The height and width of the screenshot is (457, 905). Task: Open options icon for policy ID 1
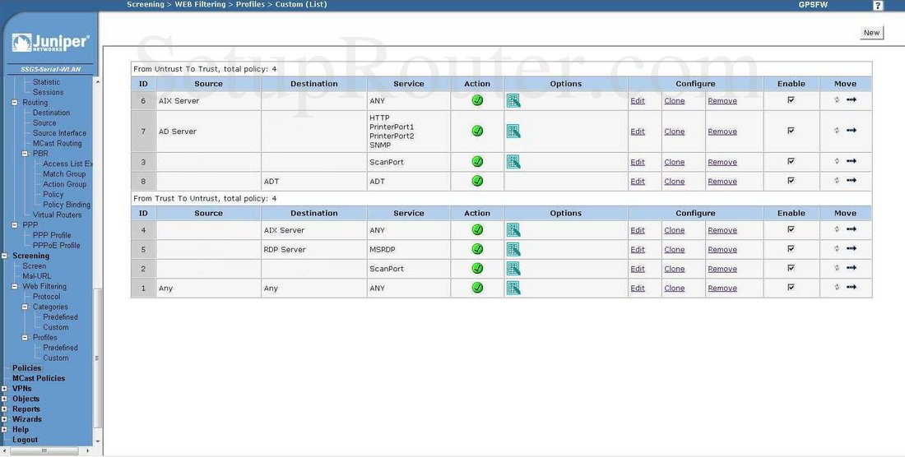pos(513,288)
